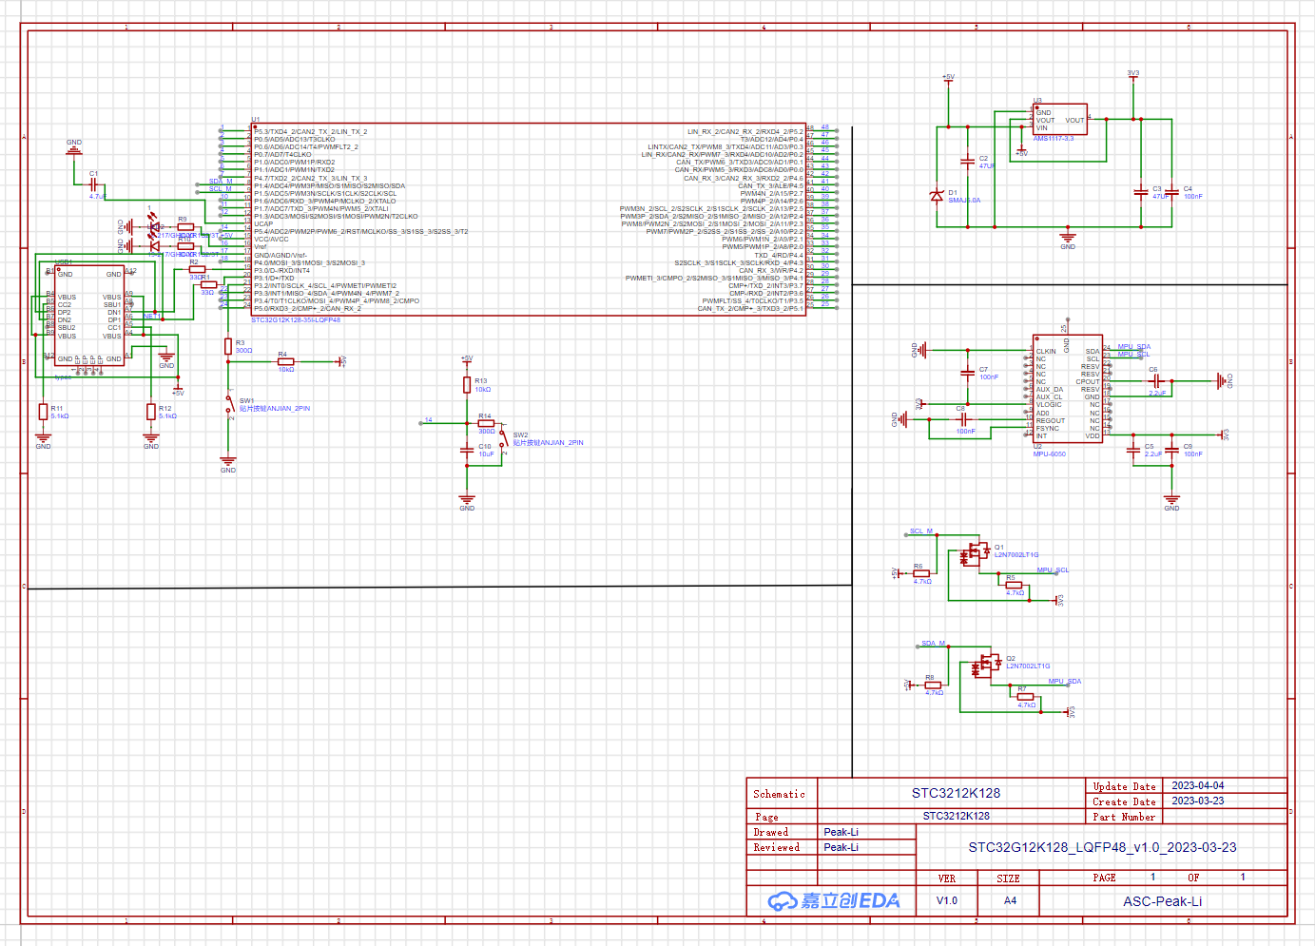Click the 'MPU_SDA' net label beside U2
The height and width of the screenshot is (946, 1315).
(x=1133, y=347)
